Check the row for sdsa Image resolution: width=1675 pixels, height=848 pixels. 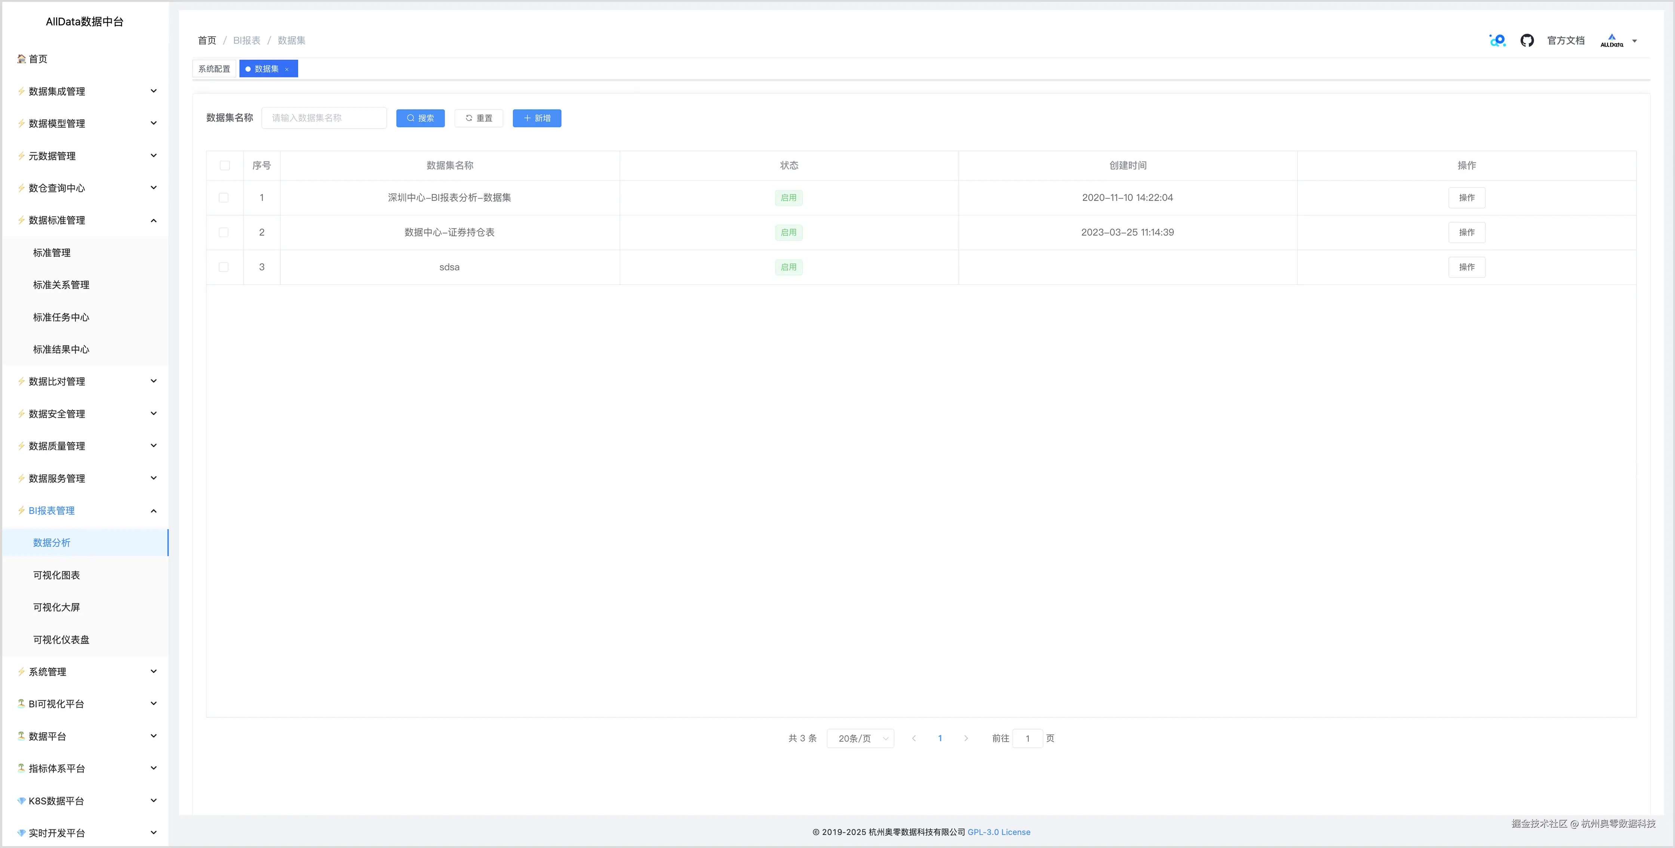tap(224, 267)
